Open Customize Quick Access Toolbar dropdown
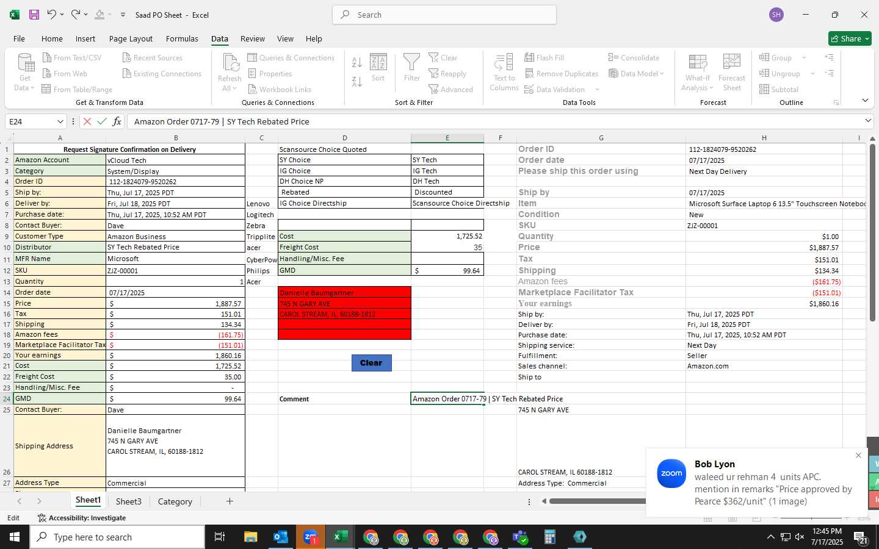 click(x=123, y=15)
